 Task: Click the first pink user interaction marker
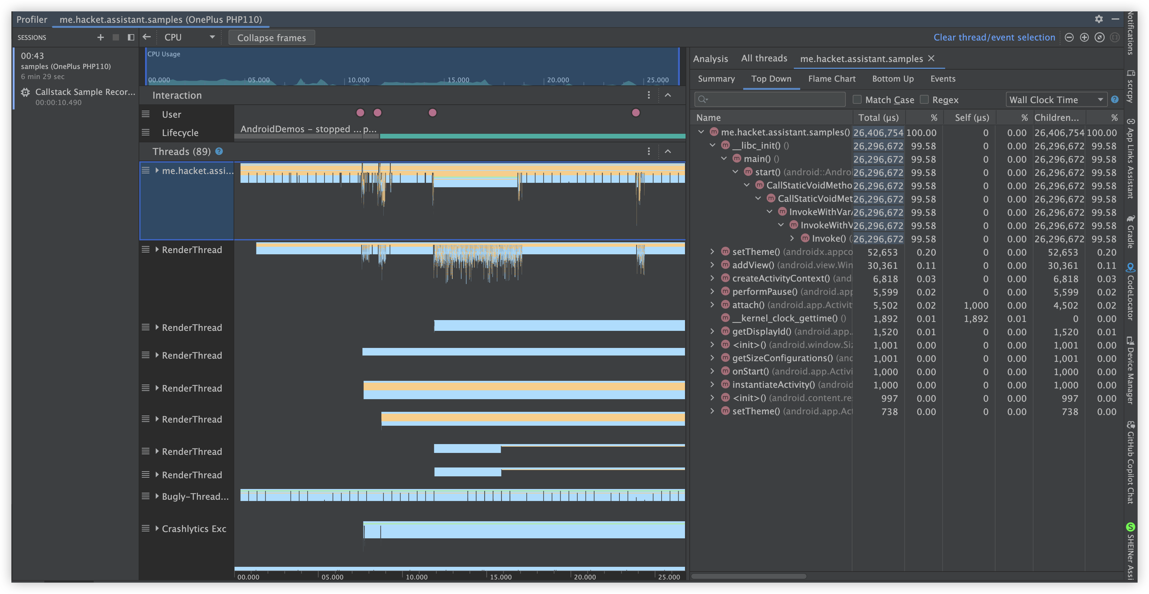361,113
